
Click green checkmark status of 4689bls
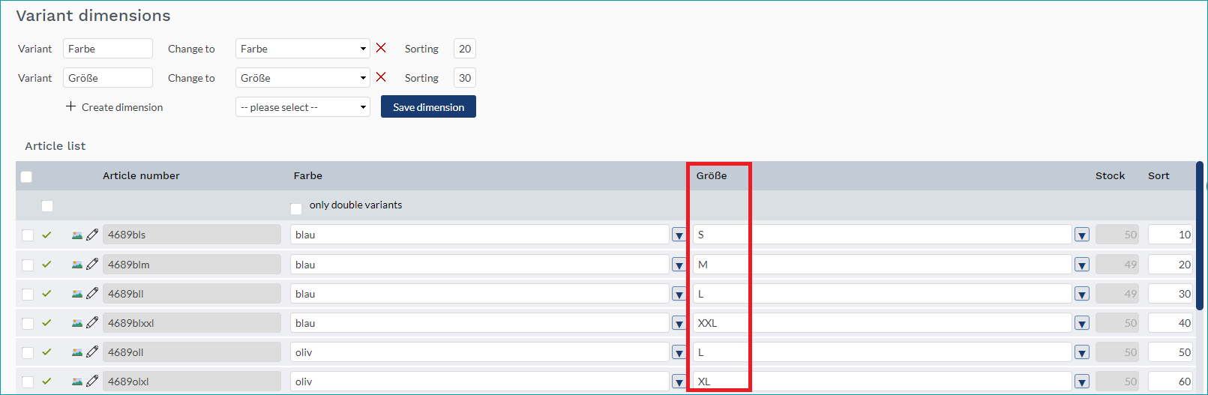(46, 235)
